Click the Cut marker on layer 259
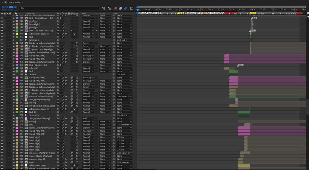 click(241, 65)
